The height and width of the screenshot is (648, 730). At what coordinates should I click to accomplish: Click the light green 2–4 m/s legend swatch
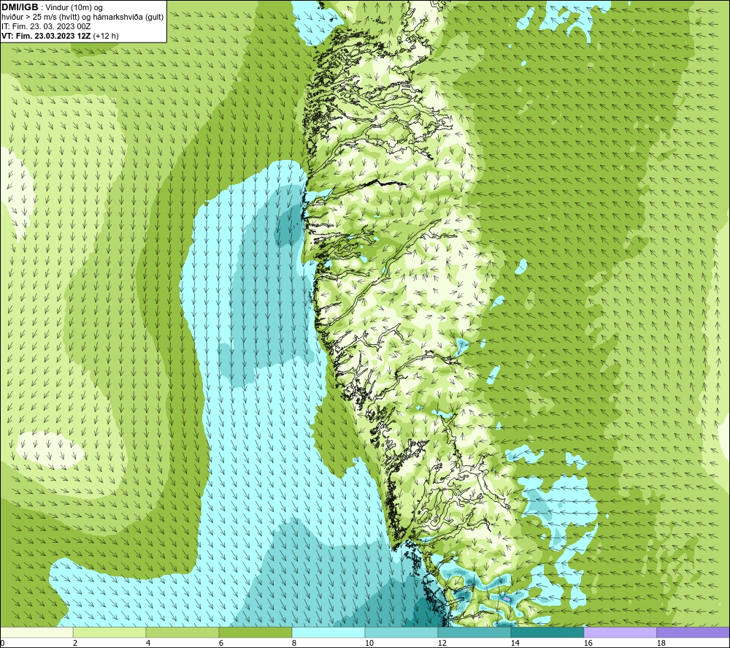click(x=109, y=632)
